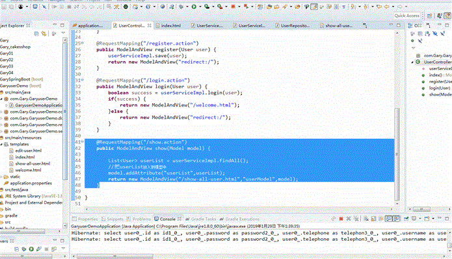
Task: Toggle Hide Fields in Outline toolbar
Action: pyautogui.click(x=435, y=34)
